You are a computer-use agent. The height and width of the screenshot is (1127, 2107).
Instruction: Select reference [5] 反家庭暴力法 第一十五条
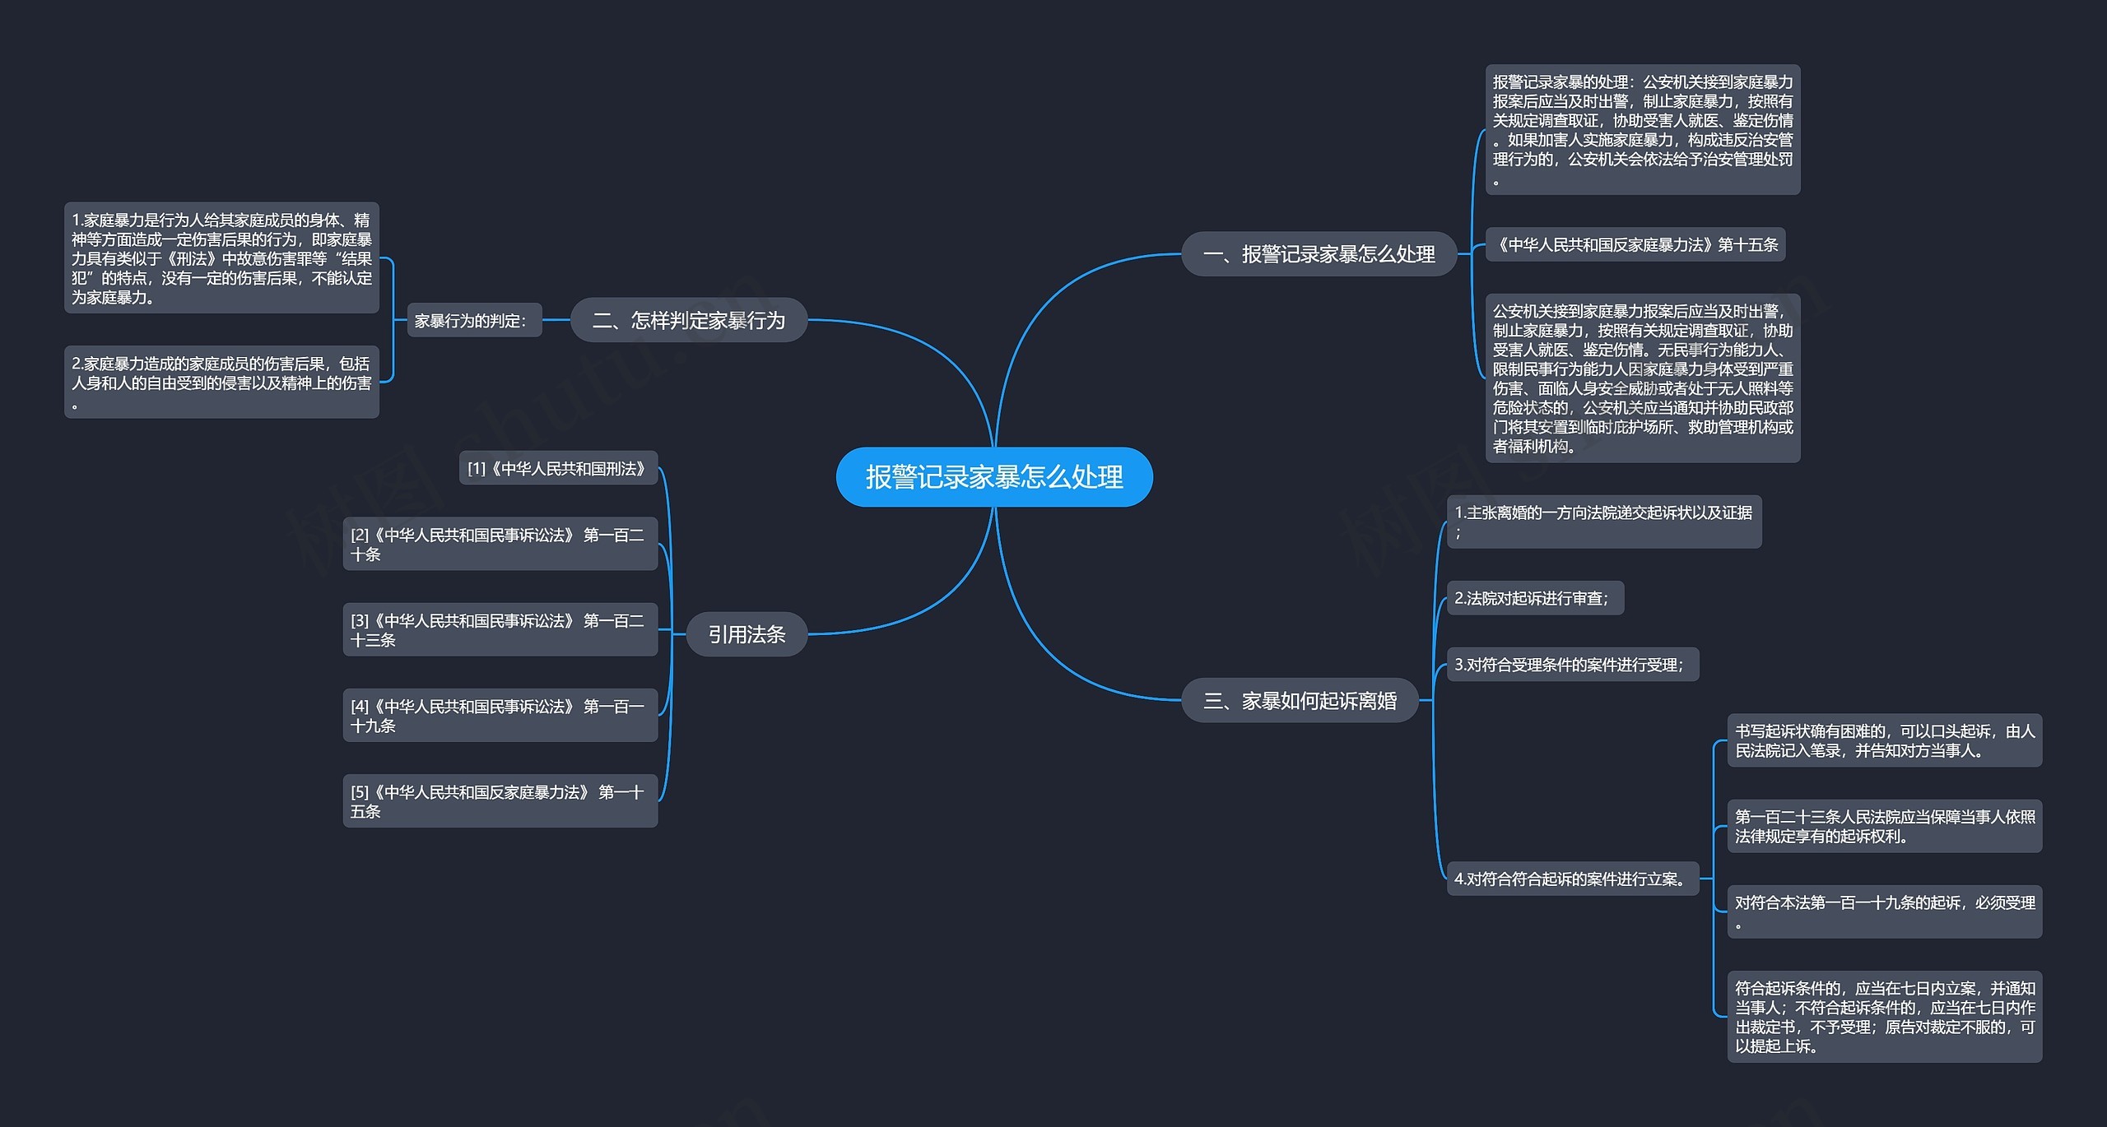click(500, 801)
